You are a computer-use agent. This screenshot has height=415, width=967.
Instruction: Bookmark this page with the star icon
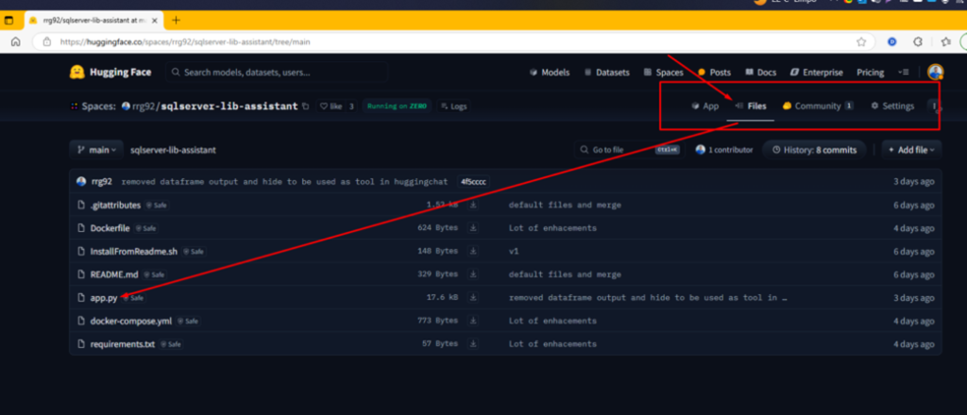(861, 42)
